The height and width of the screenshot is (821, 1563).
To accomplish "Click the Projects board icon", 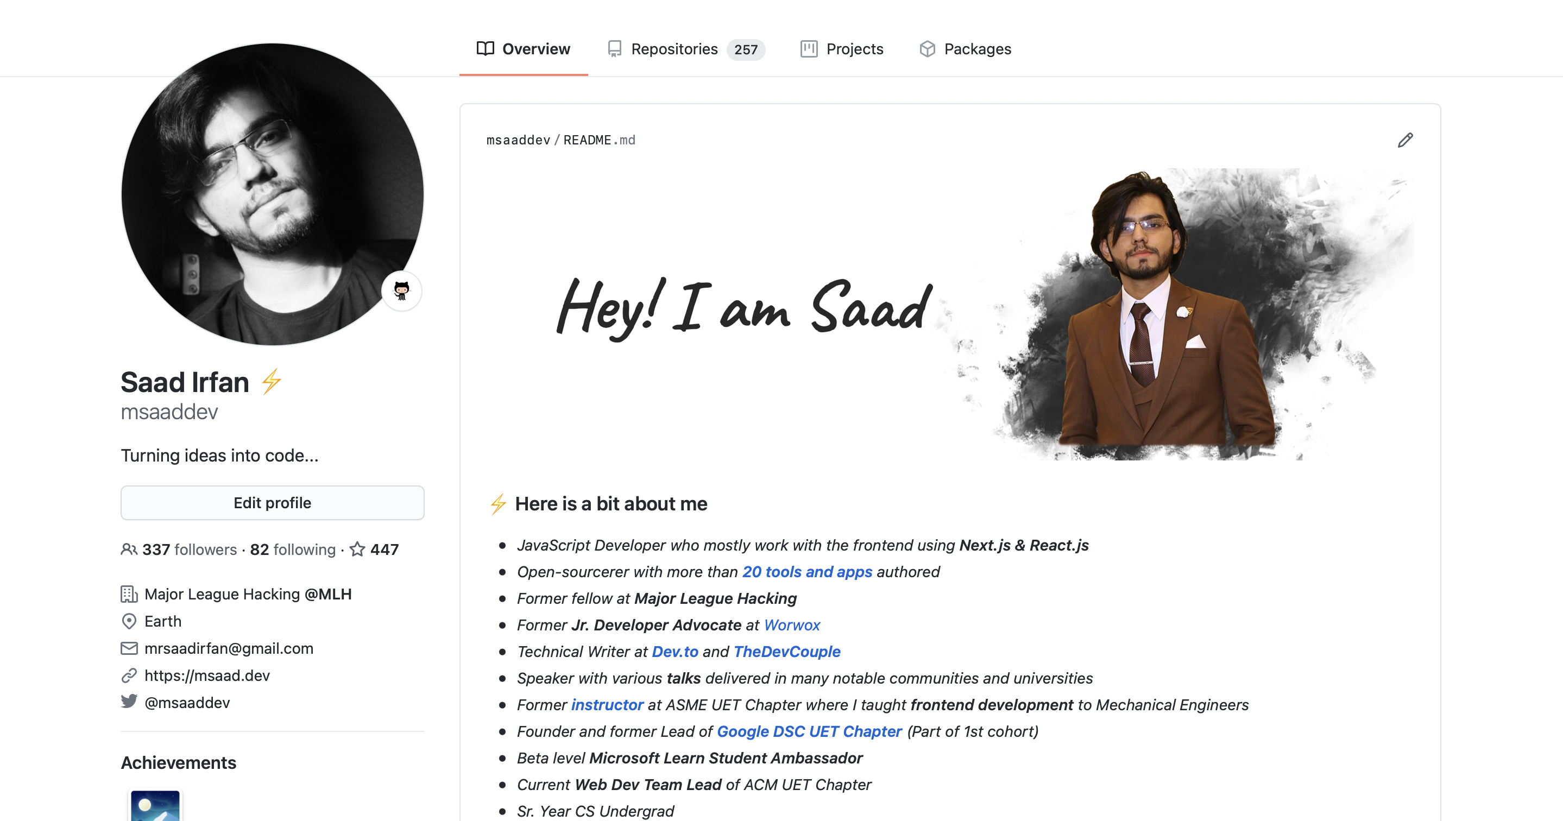I will [x=809, y=48].
